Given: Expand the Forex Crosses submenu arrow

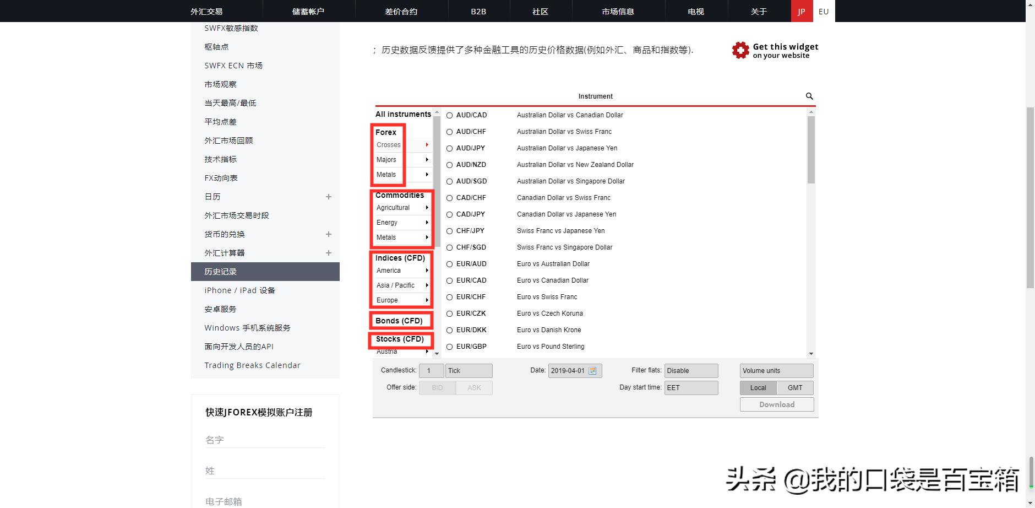Looking at the screenshot, I should (x=427, y=144).
